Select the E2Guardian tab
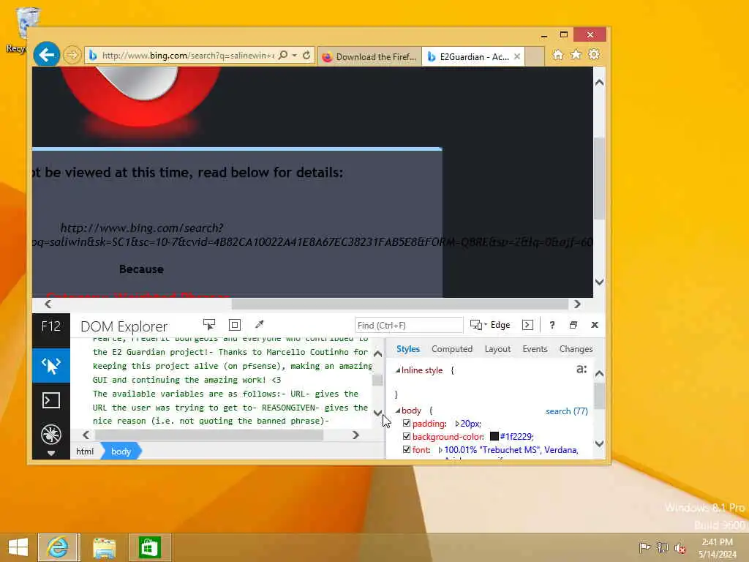Image resolution: width=749 pixels, height=562 pixels. coord(473,56)
